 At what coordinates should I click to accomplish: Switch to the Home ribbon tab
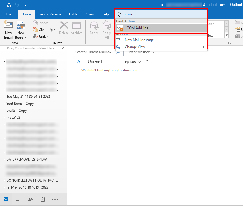pos(26,14)
